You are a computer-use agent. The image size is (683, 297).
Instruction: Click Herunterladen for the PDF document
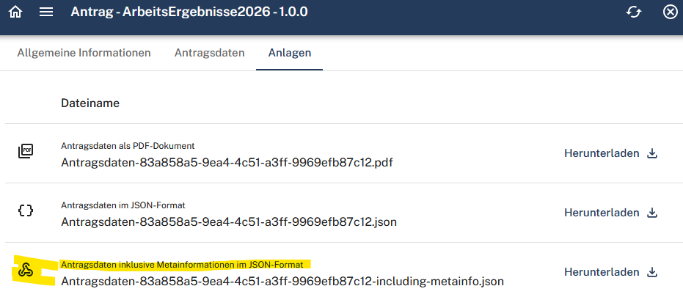point(602,153)
